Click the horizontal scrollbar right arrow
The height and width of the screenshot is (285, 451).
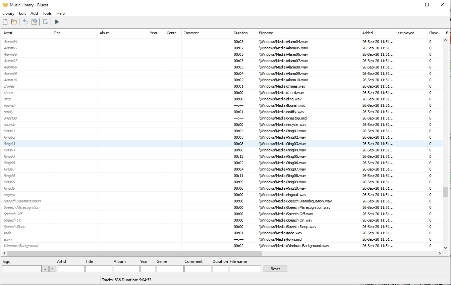(440, 253)
